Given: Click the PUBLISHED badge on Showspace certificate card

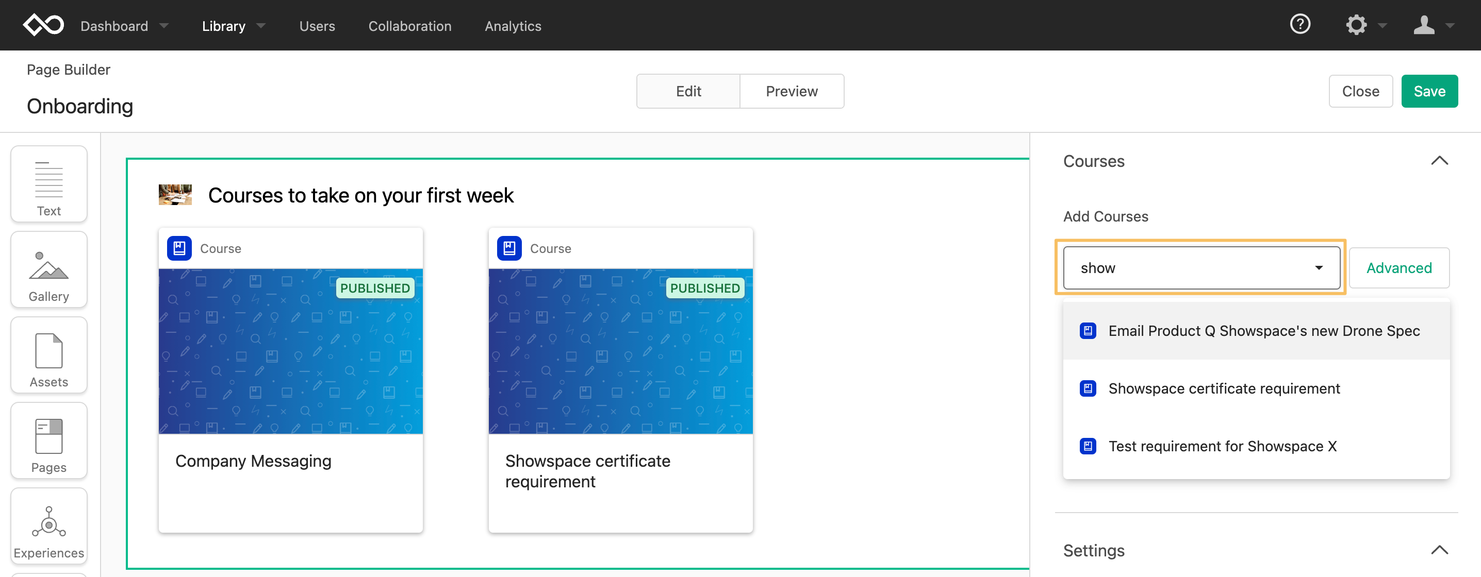Looking at the screenshot, I should point(705,288).
